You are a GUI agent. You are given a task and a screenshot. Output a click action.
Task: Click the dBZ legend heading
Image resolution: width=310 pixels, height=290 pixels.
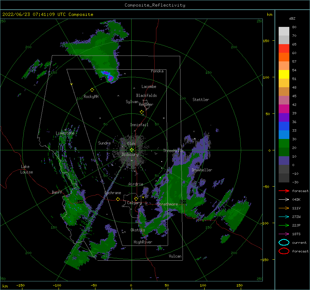click(292, 18)
